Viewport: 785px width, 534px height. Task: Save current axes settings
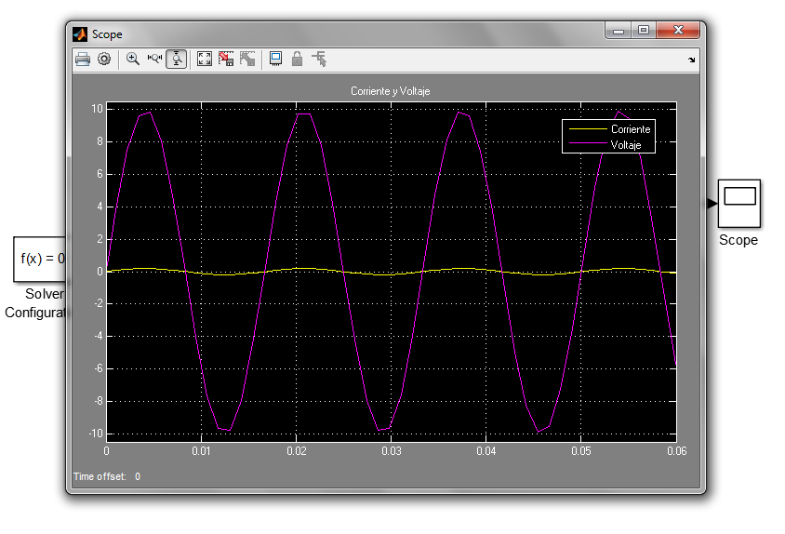[x=226, y=60]
